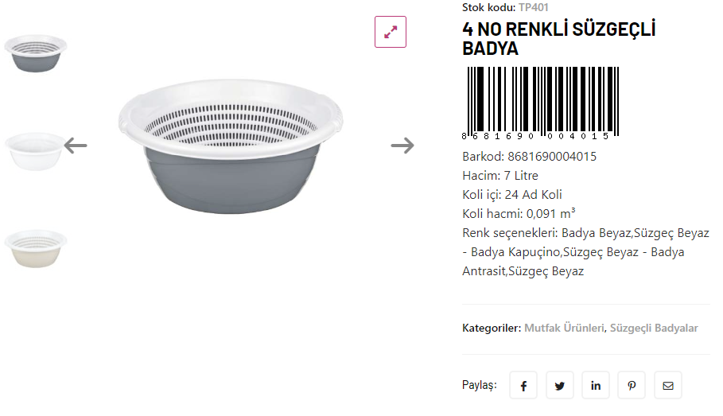This screenshot has height=416, width=723.
Task: Click the product barcode image
Action: click(x=541, y=103)
